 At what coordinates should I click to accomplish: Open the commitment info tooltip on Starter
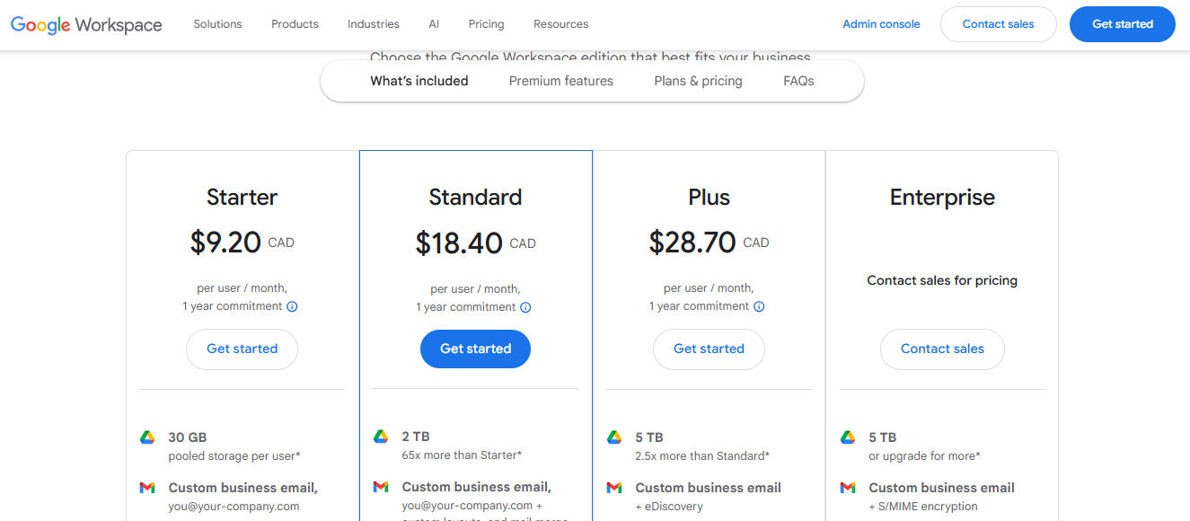click(x=294, y=306)
